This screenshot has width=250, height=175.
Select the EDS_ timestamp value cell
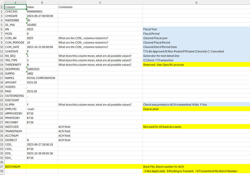(42, 153)
